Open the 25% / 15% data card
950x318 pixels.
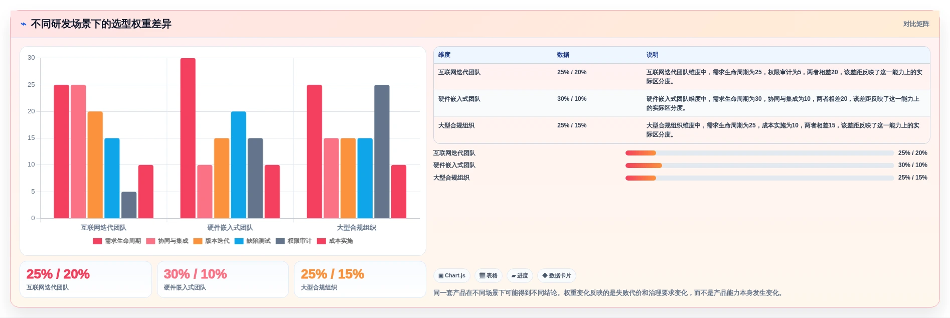360,279
